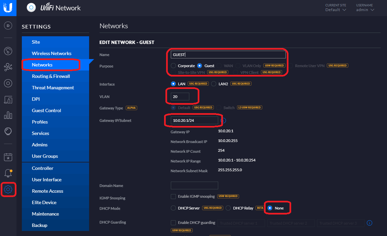The width and height of the screenshot is (387, 236).
Task: Click the network Name input field
Action: pyautogui.click(x=228, y=55)
